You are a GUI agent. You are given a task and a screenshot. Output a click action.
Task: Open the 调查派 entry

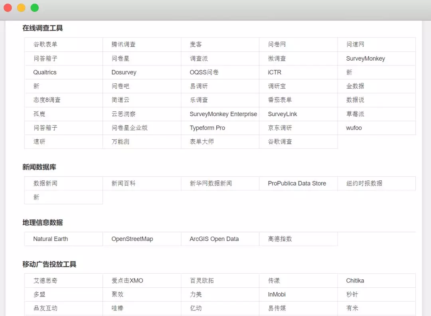[199, 59]
